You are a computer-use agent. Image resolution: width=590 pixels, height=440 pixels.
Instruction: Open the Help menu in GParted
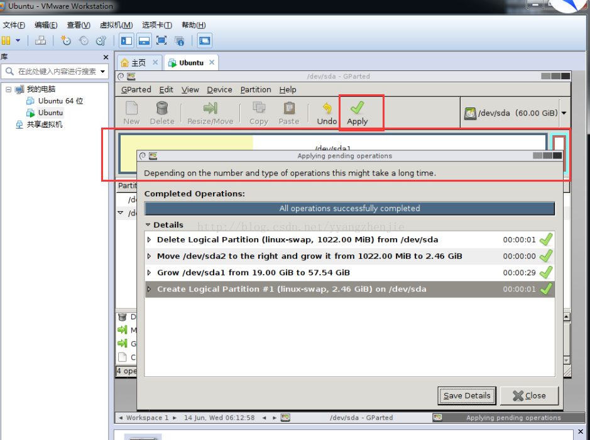(x=288, y=90)
